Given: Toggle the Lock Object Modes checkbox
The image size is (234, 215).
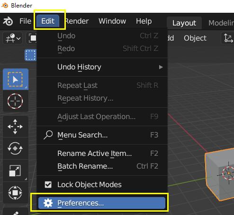Looking at the screenshot, I should pos(48,185).
